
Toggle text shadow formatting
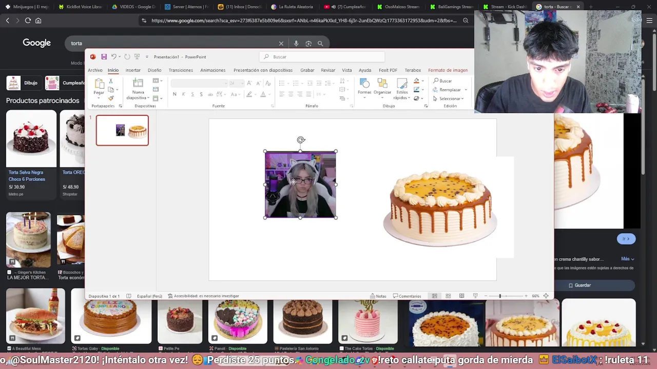[x=201, y=94]
